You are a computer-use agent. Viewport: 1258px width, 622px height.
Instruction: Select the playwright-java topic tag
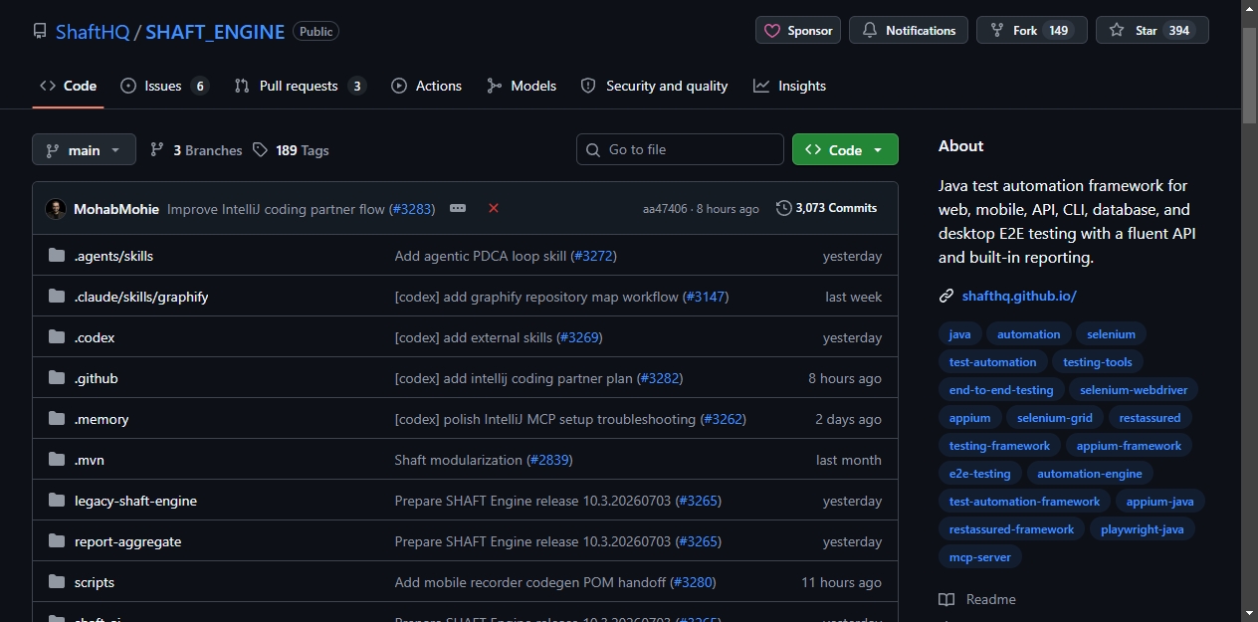click(1143, 529)
